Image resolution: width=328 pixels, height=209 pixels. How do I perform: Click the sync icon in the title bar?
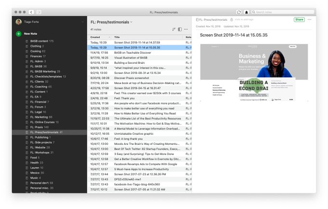pos(239,12)
